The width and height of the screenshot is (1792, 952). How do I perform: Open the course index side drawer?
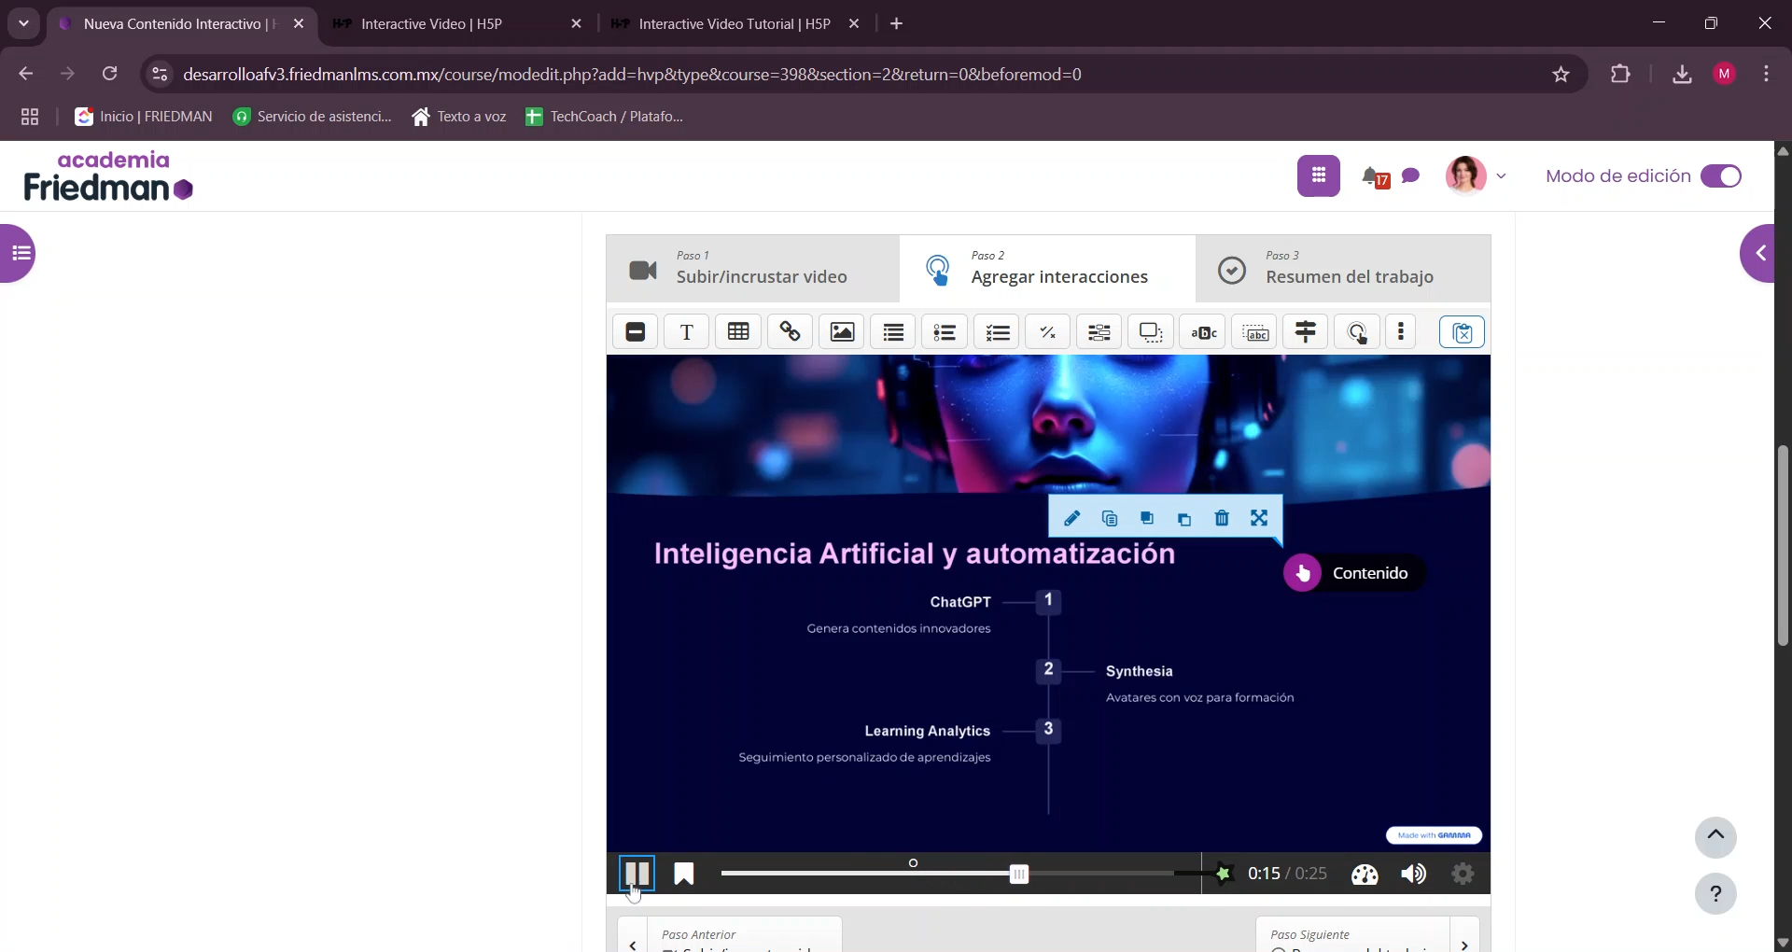point(19,253)
